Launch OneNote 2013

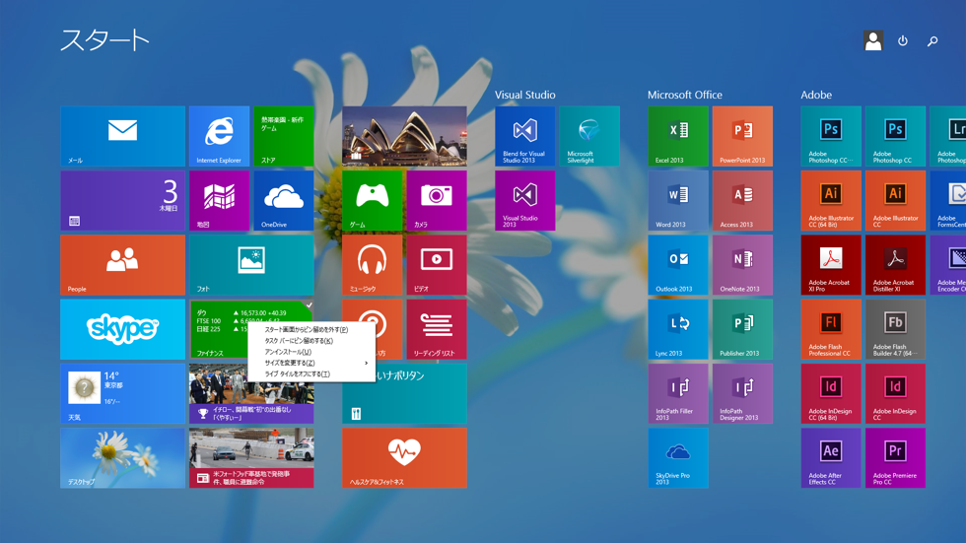(742, 265)
